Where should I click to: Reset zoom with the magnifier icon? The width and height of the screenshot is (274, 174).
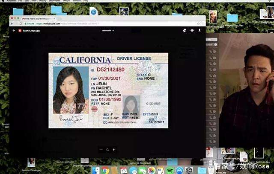(107, 150)
